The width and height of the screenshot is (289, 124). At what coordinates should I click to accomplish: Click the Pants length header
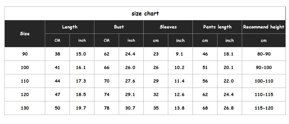pos(217,27)
